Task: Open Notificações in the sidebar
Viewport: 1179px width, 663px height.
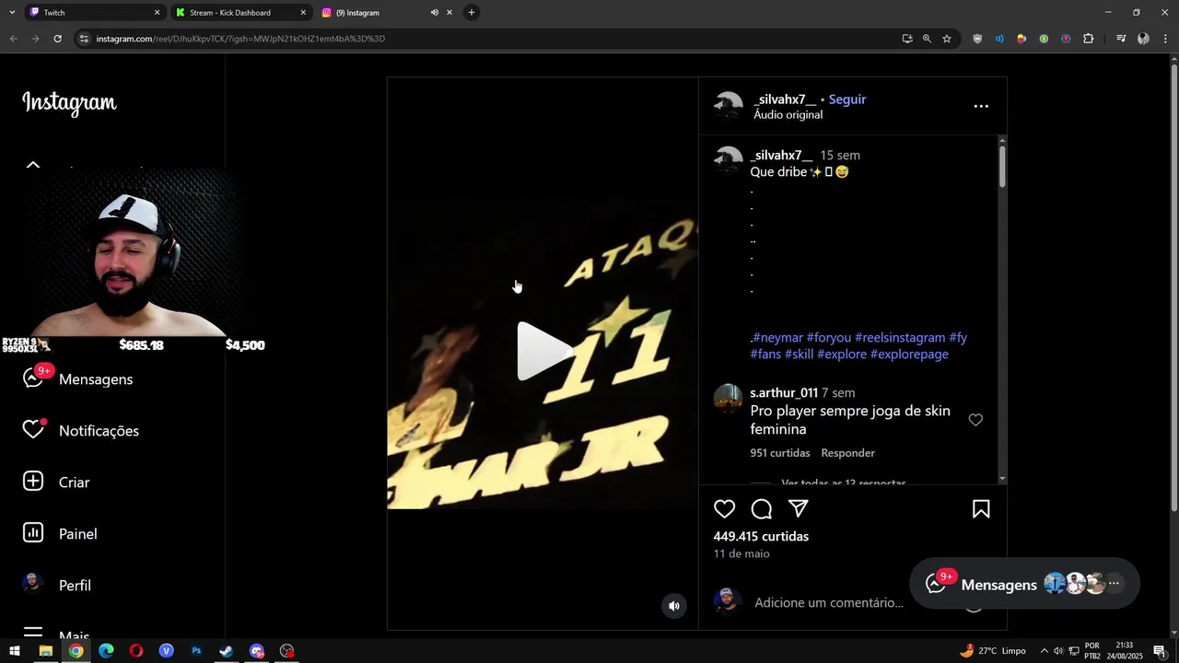Action: (x=99, y=431)
